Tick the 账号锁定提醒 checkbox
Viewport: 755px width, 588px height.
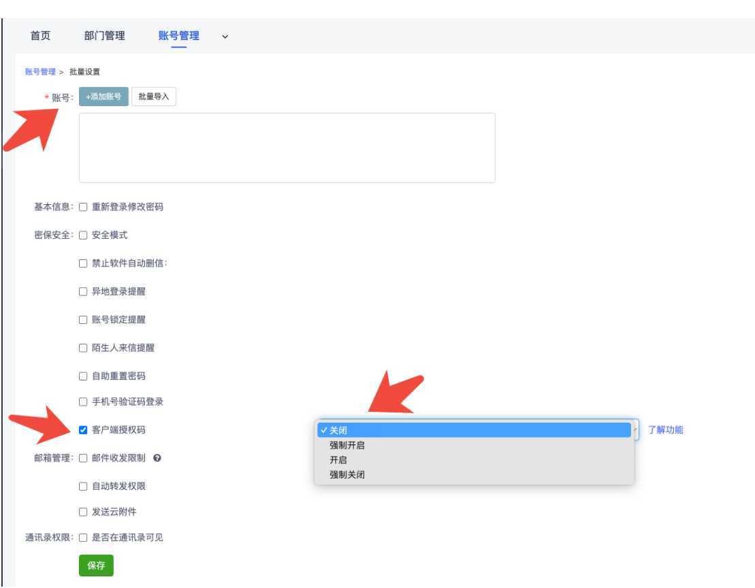tap(83, 320)
